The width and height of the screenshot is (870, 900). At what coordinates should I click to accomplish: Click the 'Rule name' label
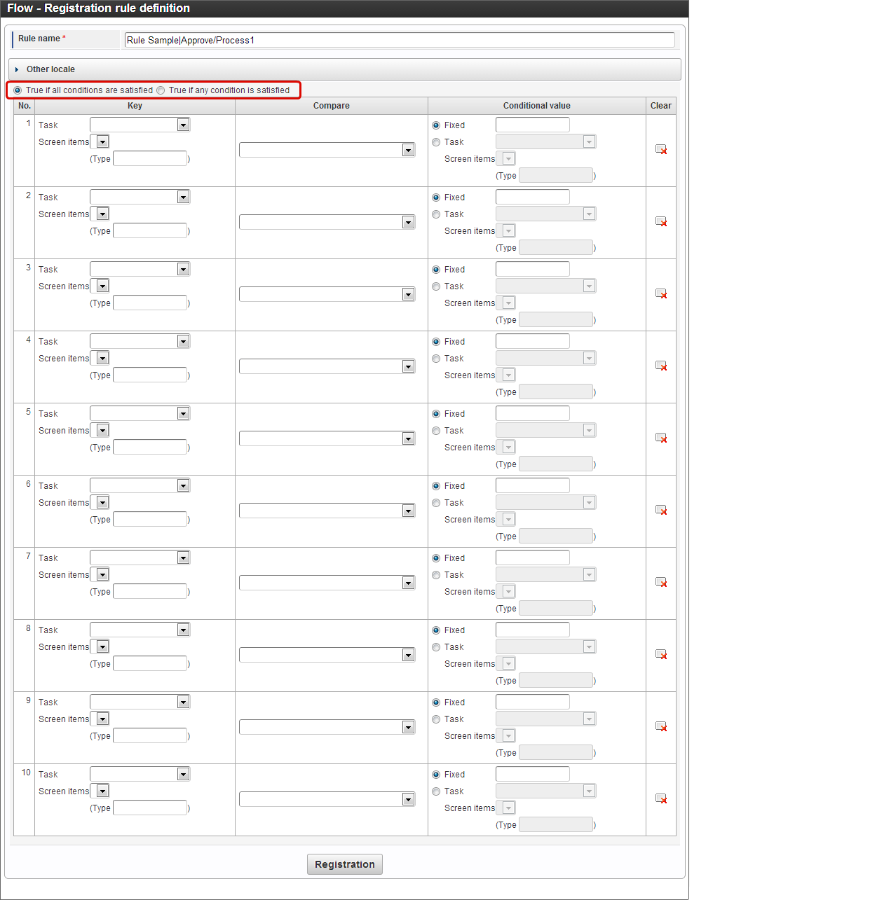point(39,39)
